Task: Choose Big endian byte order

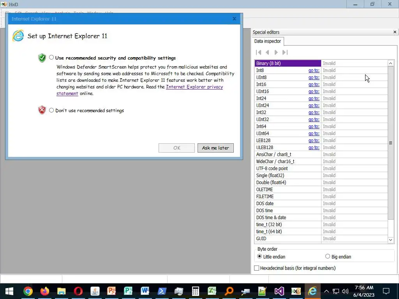Action: (327, 256)
